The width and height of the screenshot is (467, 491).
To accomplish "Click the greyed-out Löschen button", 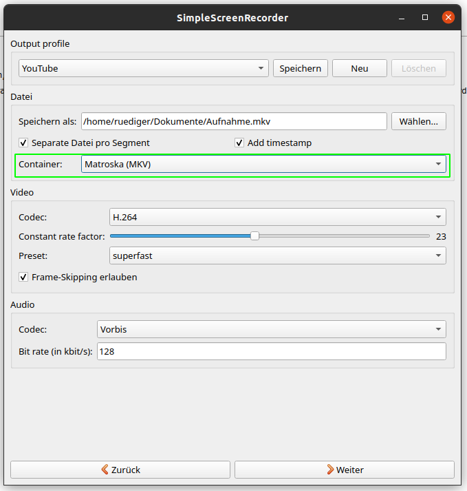I will [x=419, y=68].
